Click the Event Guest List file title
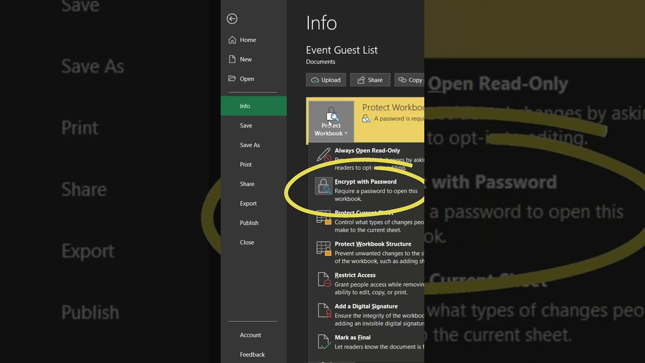The height and width of the screenshot is (363, 645). click(342, 50)
